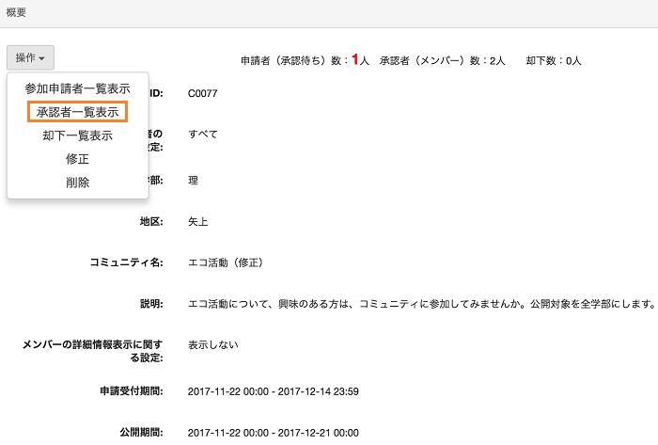Click the コミュニティ名 field label
Screen dimensions: 658x445
(x=126, y=262)
